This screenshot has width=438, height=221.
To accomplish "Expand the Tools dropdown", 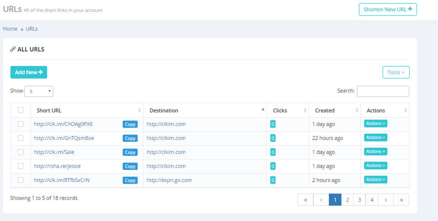I will 396,72.
